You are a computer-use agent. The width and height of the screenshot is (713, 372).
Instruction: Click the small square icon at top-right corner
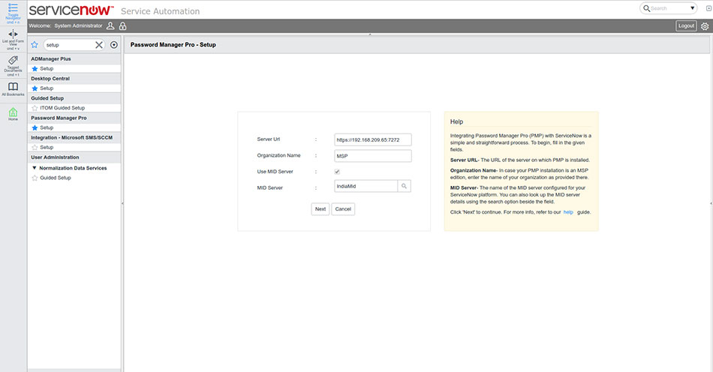(x=708, y=8)
